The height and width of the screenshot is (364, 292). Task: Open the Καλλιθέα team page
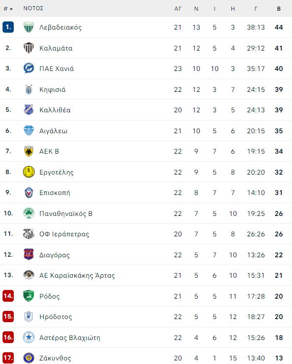pos(55,110)
